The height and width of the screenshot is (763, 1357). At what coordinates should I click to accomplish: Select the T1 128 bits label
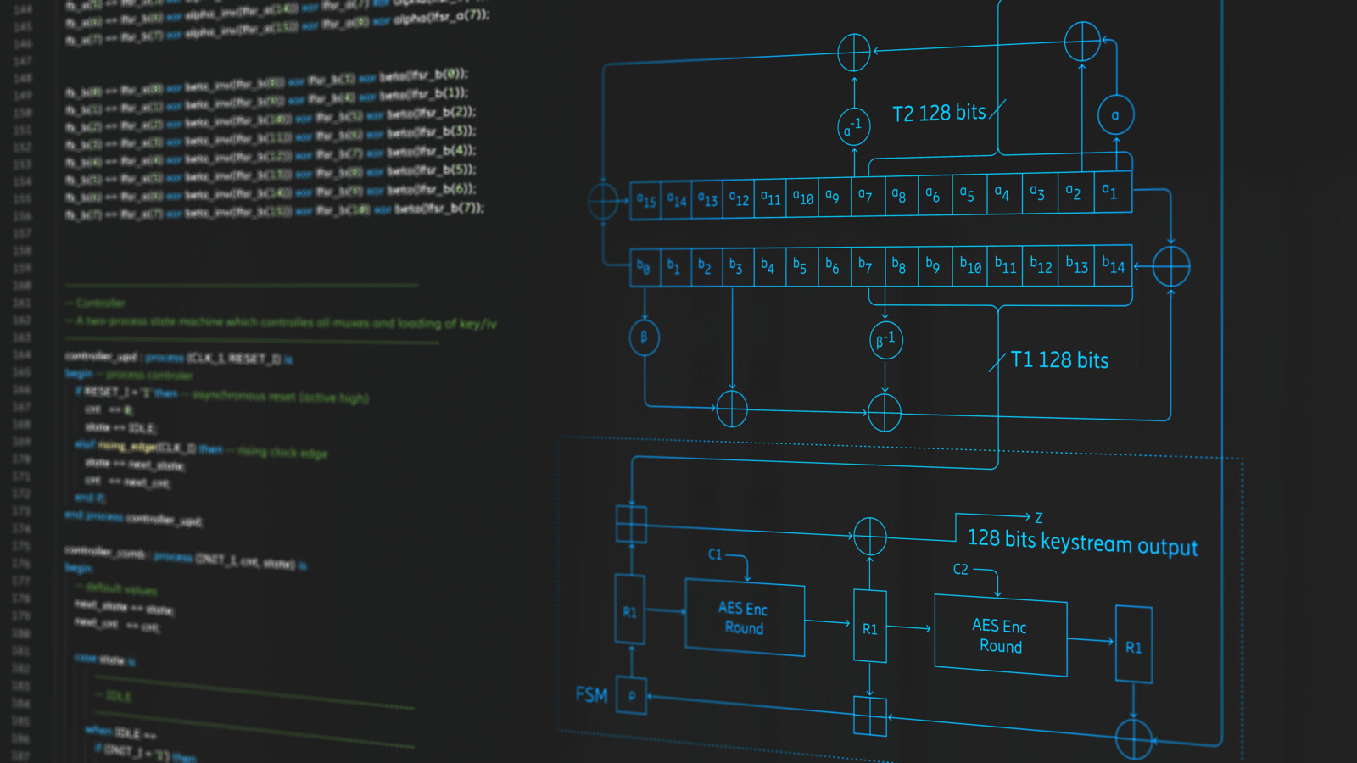pos(1058,359)
